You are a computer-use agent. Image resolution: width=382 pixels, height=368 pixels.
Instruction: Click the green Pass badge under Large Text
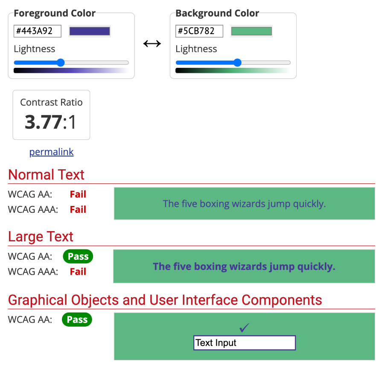click(78, 256)
